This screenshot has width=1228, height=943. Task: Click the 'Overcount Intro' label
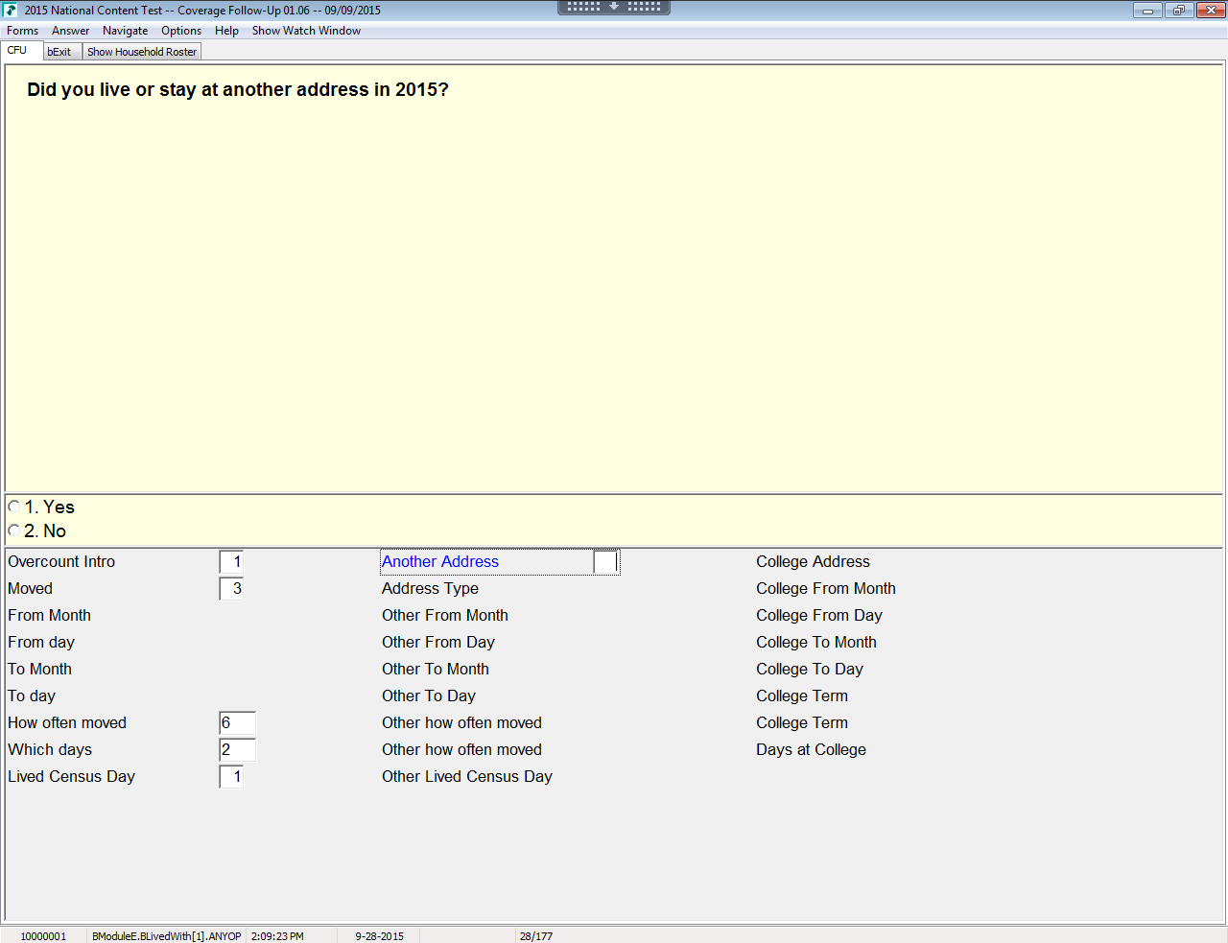(61, 562)
